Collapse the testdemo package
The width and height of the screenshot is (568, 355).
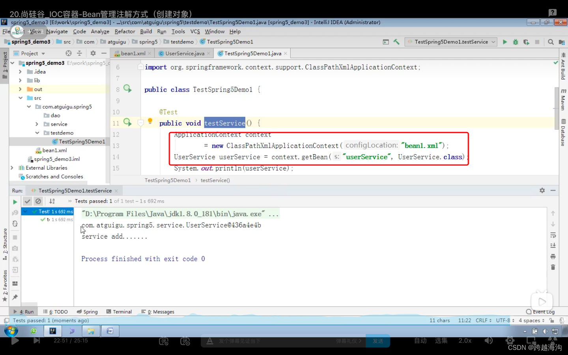(x=37, y=133)
